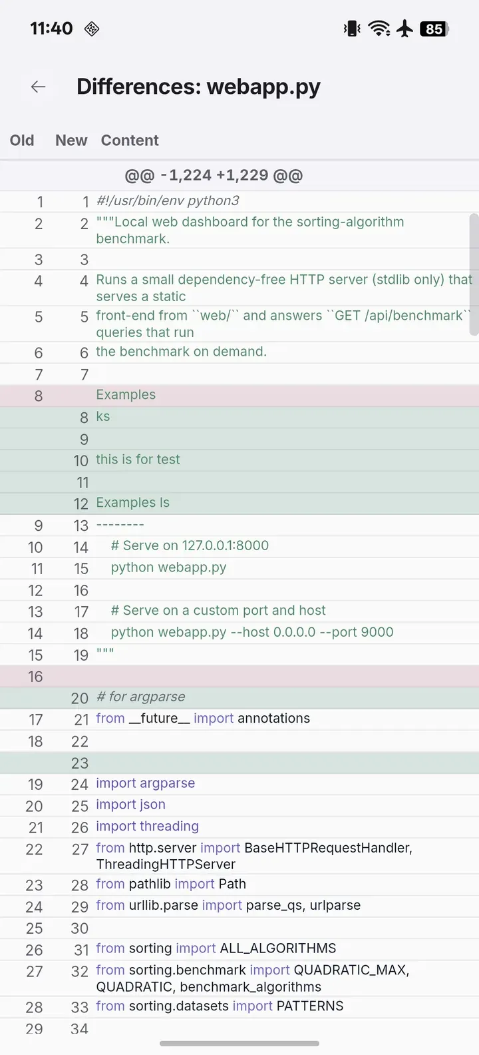Select the Content column header

pyautogui.click(x=130, y=141)
